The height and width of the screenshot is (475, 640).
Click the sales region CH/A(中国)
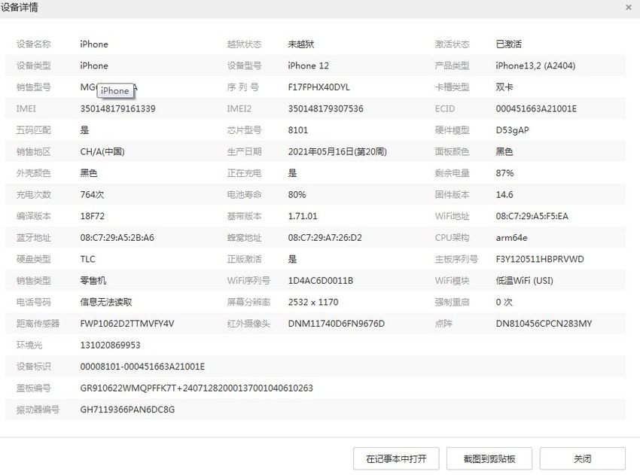[x=102, y=152]
